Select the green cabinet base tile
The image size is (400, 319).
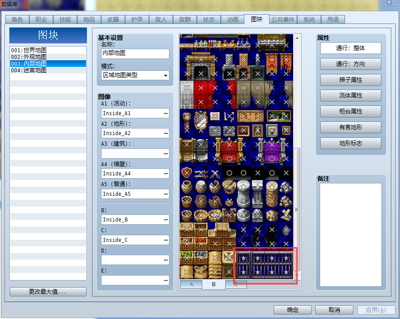[x=258, y=74]
